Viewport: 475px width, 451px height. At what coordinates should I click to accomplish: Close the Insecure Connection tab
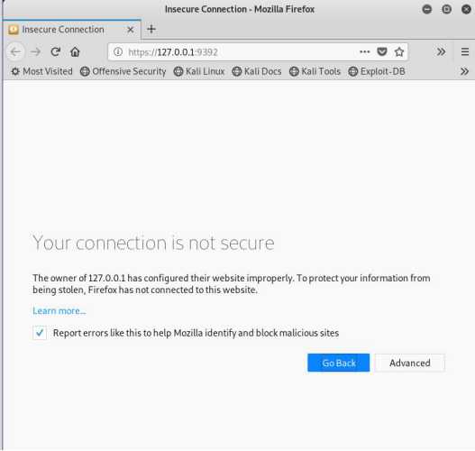[131, 30]
